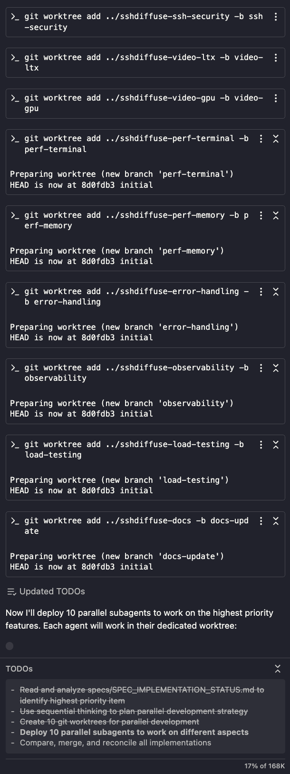
Task: Open options menu for load-testing command
Action: tap(261, 445)
